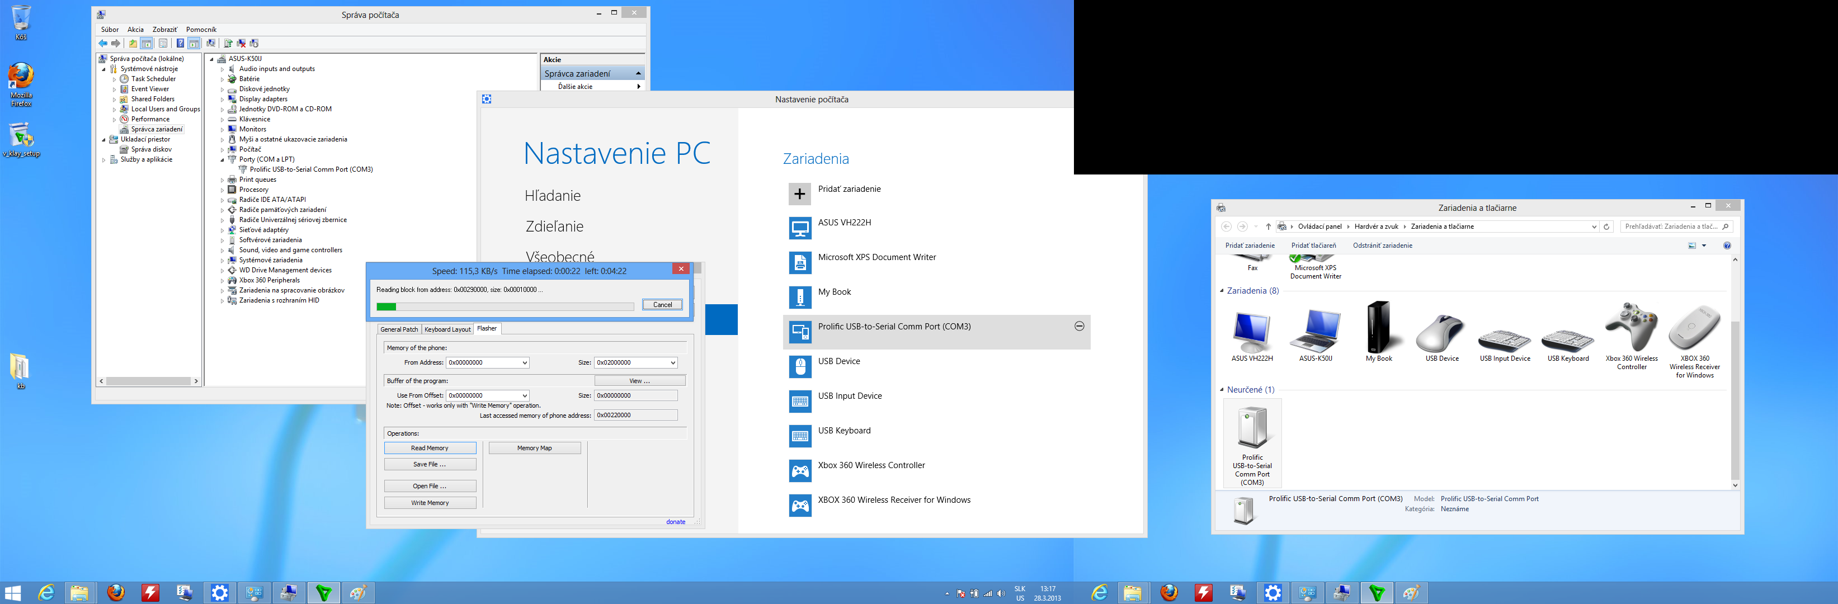This screenshot has width=1838, height=604.
Task: Expand Event Viewer tree node
Action: click(x=114, y=89)
